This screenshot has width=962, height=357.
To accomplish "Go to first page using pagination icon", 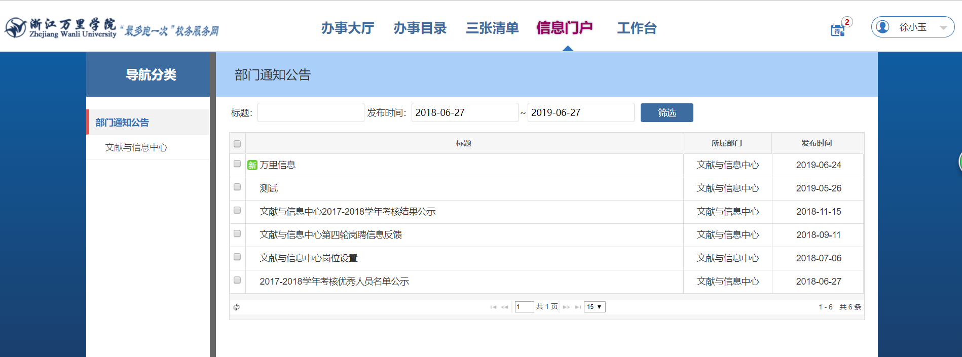I will 493,307.
